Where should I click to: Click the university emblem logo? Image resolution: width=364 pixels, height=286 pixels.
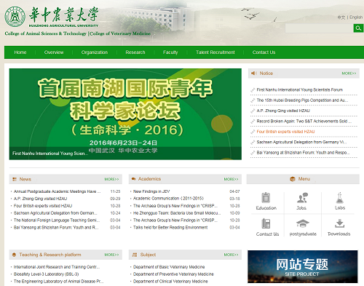pos(15,17)
